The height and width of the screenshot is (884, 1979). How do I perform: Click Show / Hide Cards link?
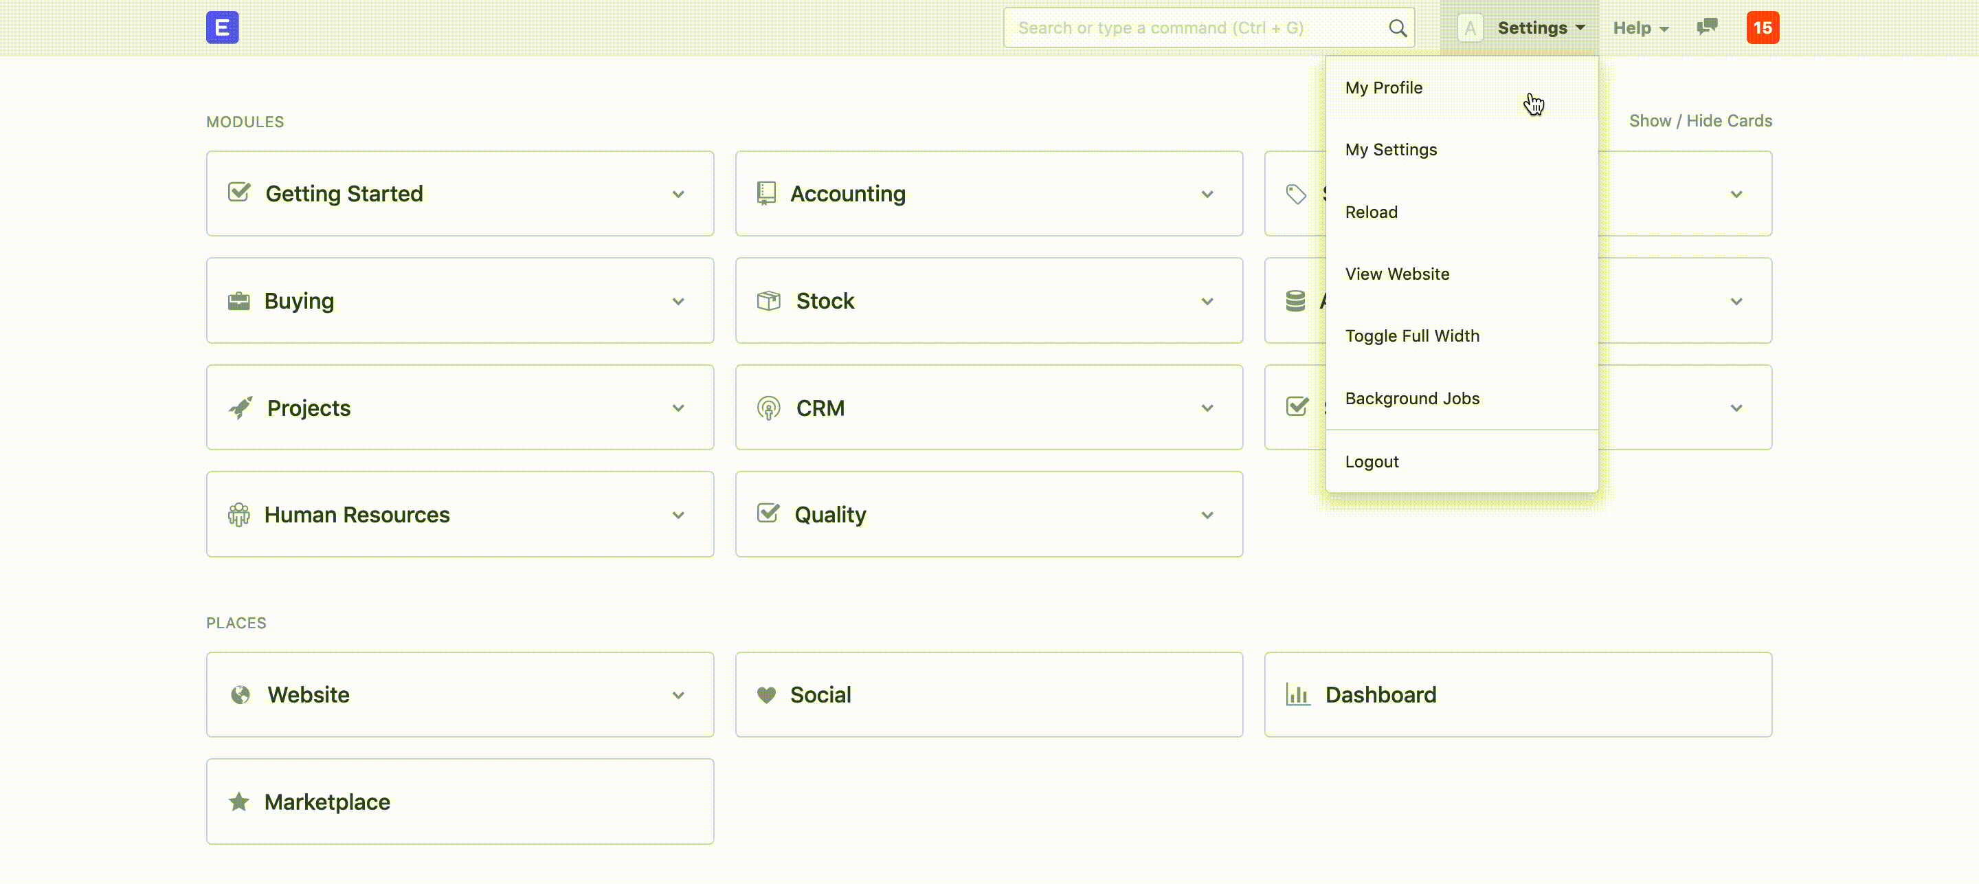click(1700, 120)
